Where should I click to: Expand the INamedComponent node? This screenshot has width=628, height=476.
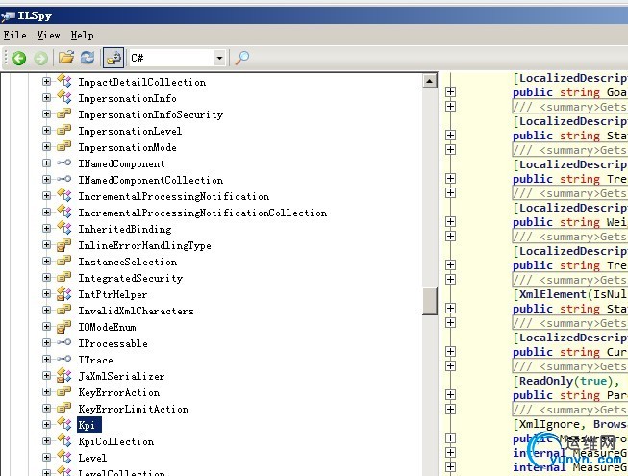[x=46, y=163]
